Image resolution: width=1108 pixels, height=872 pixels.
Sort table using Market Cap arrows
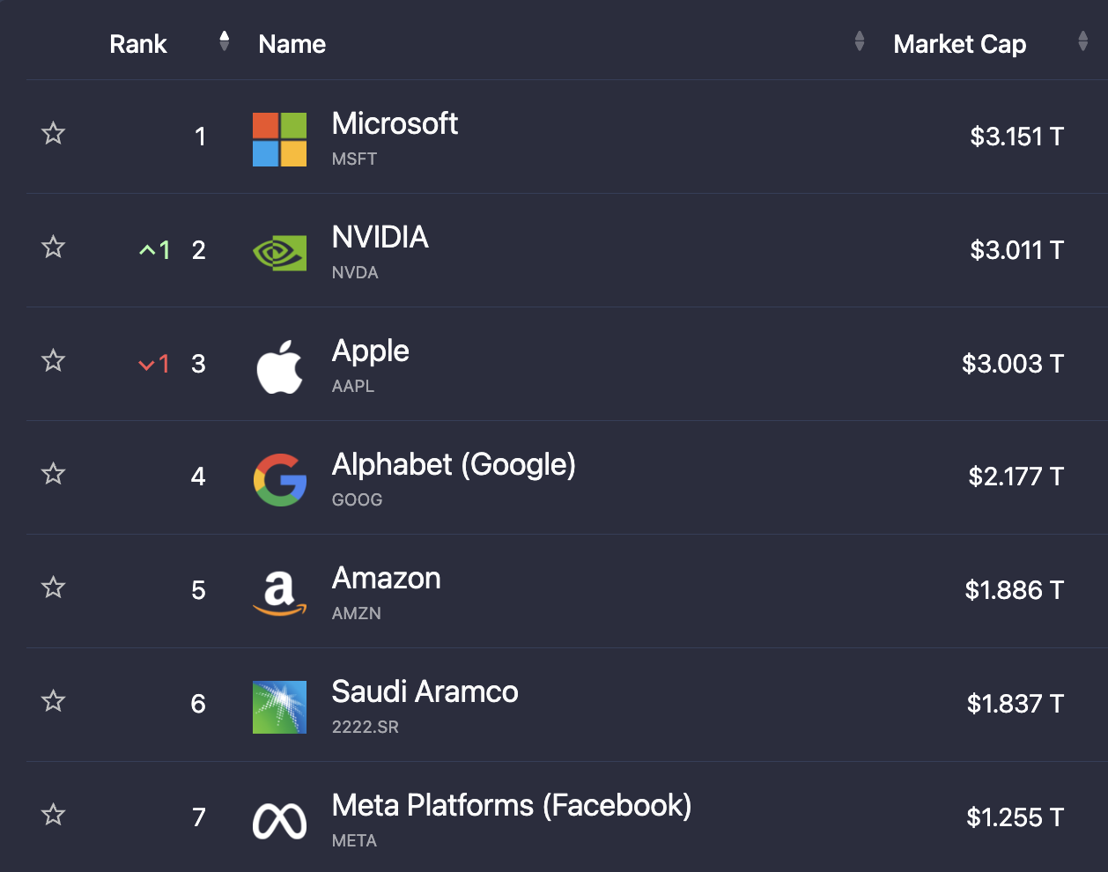pos(1083,41)
